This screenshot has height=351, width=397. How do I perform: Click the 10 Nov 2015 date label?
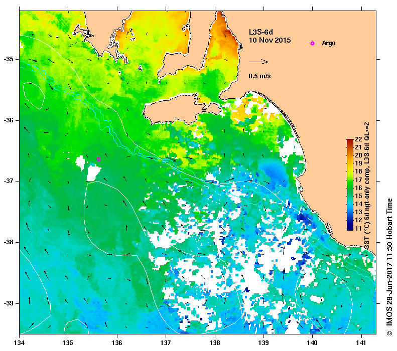click(x=270, y=40)
